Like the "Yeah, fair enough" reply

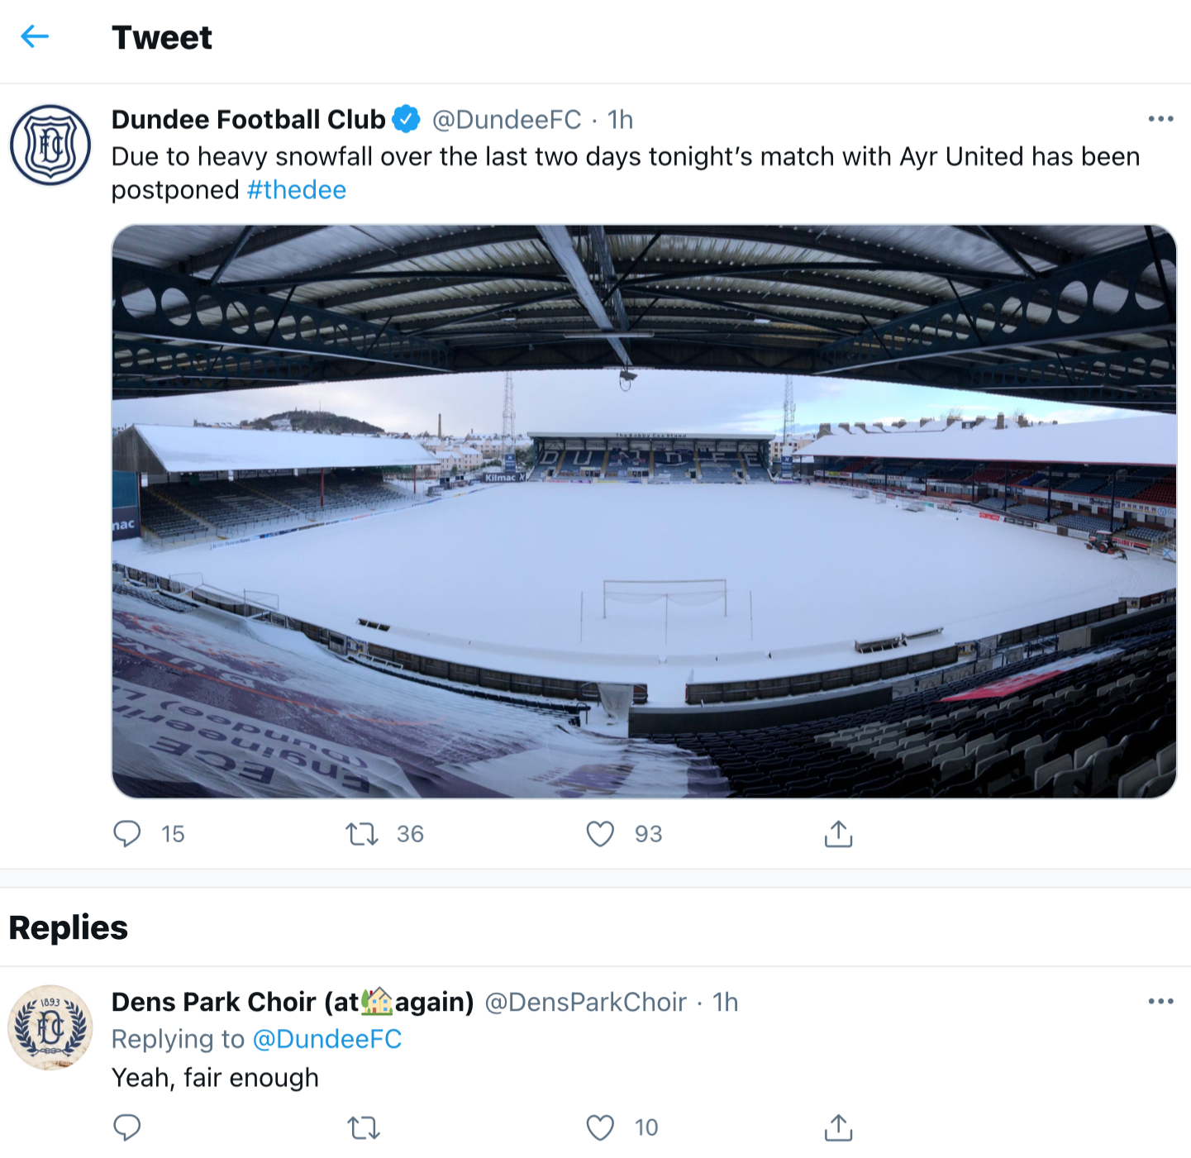click(600, 1127)
